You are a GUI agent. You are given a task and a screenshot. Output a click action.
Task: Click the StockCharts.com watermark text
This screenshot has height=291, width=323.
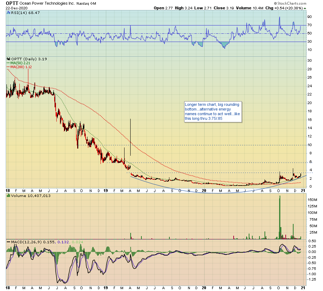tap(290, 3)
